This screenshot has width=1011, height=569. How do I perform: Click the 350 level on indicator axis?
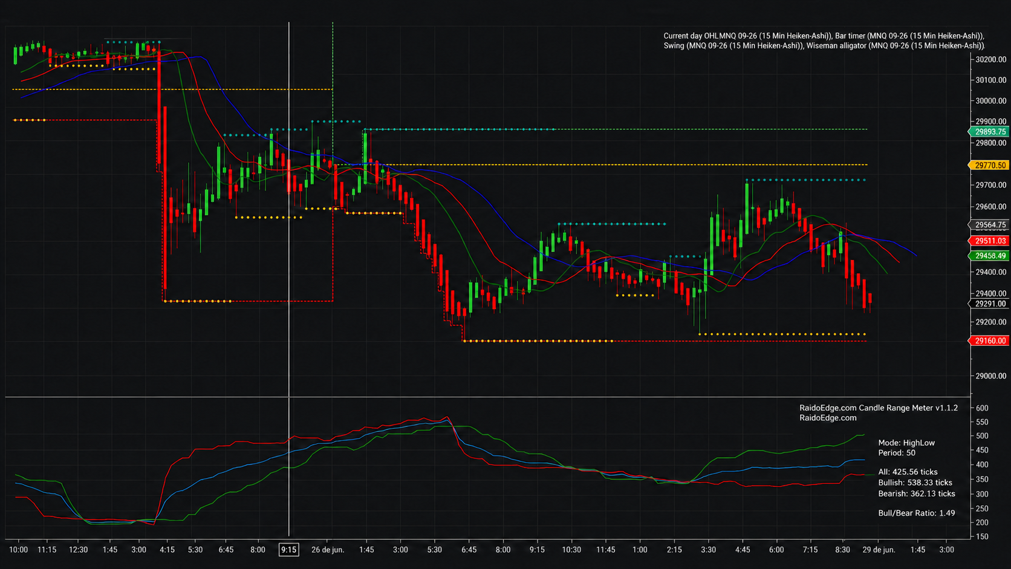click(982, 480)
